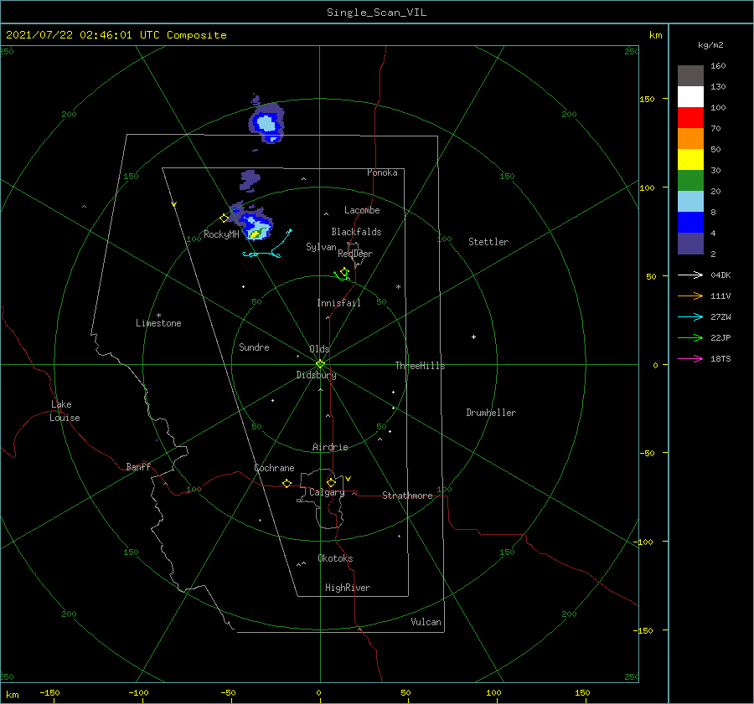Click the Lacombe town label
The height and width of the screenshot is (704, 754).
click(362, 210)
